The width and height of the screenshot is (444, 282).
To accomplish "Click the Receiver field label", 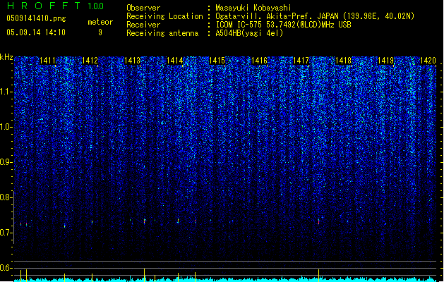I will coord(143,25).
